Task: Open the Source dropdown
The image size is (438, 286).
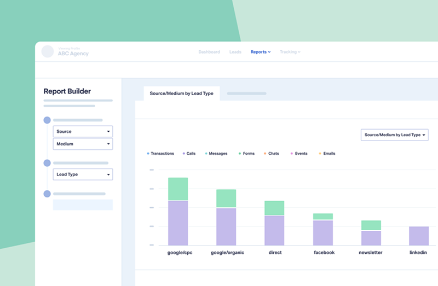Action: click(83, 131)
